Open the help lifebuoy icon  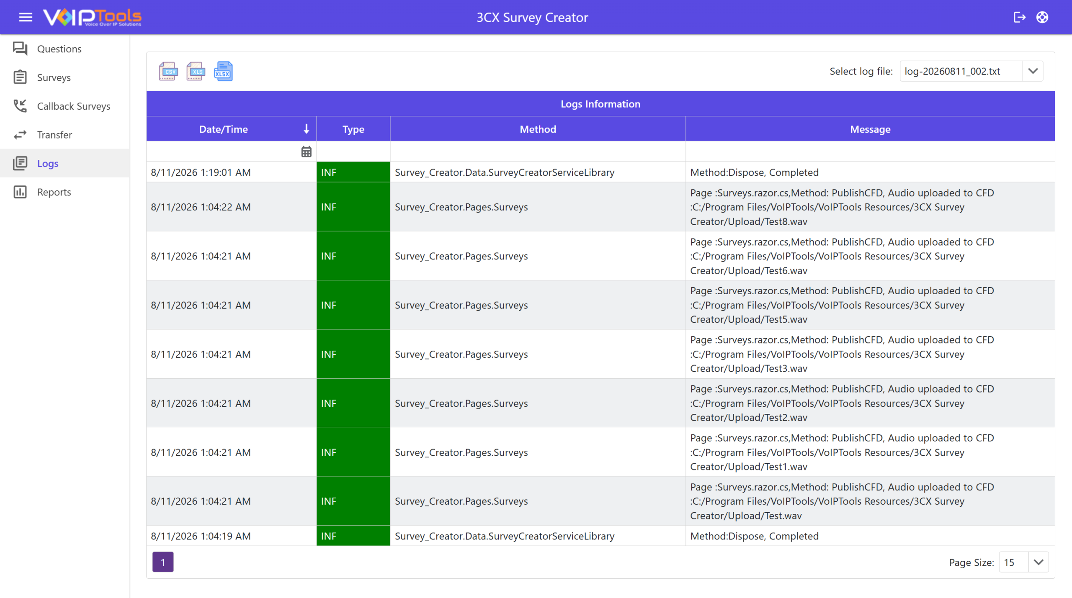click(1042, 17)
